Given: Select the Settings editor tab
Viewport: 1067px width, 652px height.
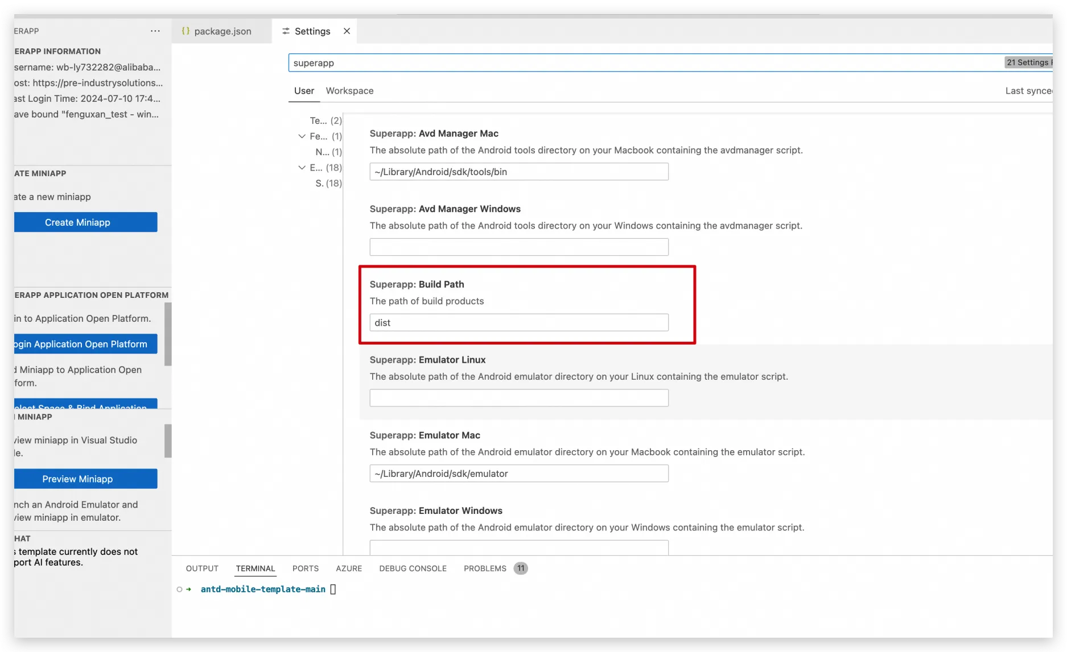Looking at the screenshot, I should coord(314,31).
